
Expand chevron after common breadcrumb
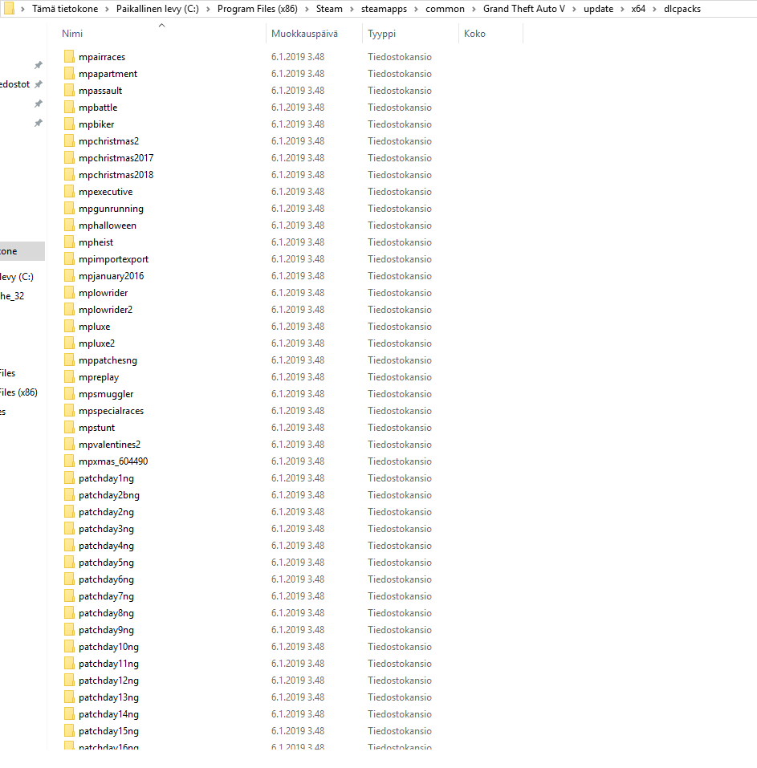click(474, 9)
